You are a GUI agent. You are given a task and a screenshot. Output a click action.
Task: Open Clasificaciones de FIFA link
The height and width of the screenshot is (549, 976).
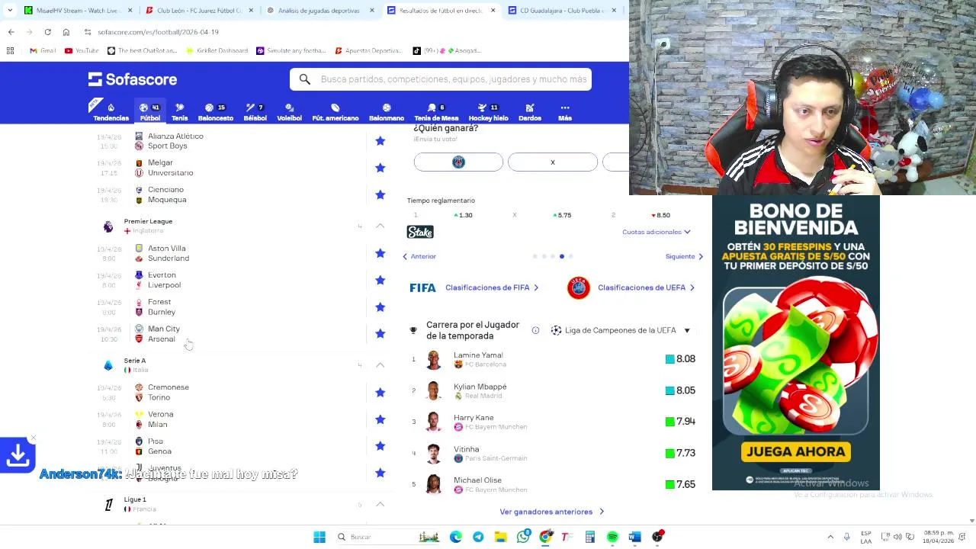492,287
